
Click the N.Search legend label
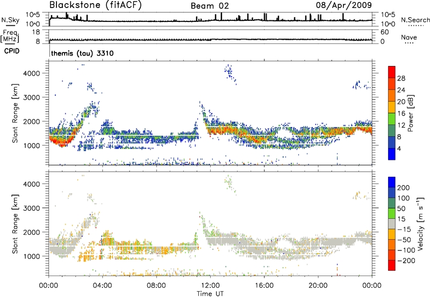[x=415, y=20]
